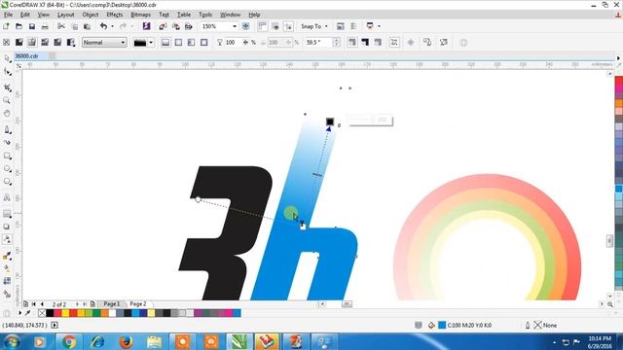Select the Drop Shadow tool
623x350 pixels.
[x=7, y=227]
